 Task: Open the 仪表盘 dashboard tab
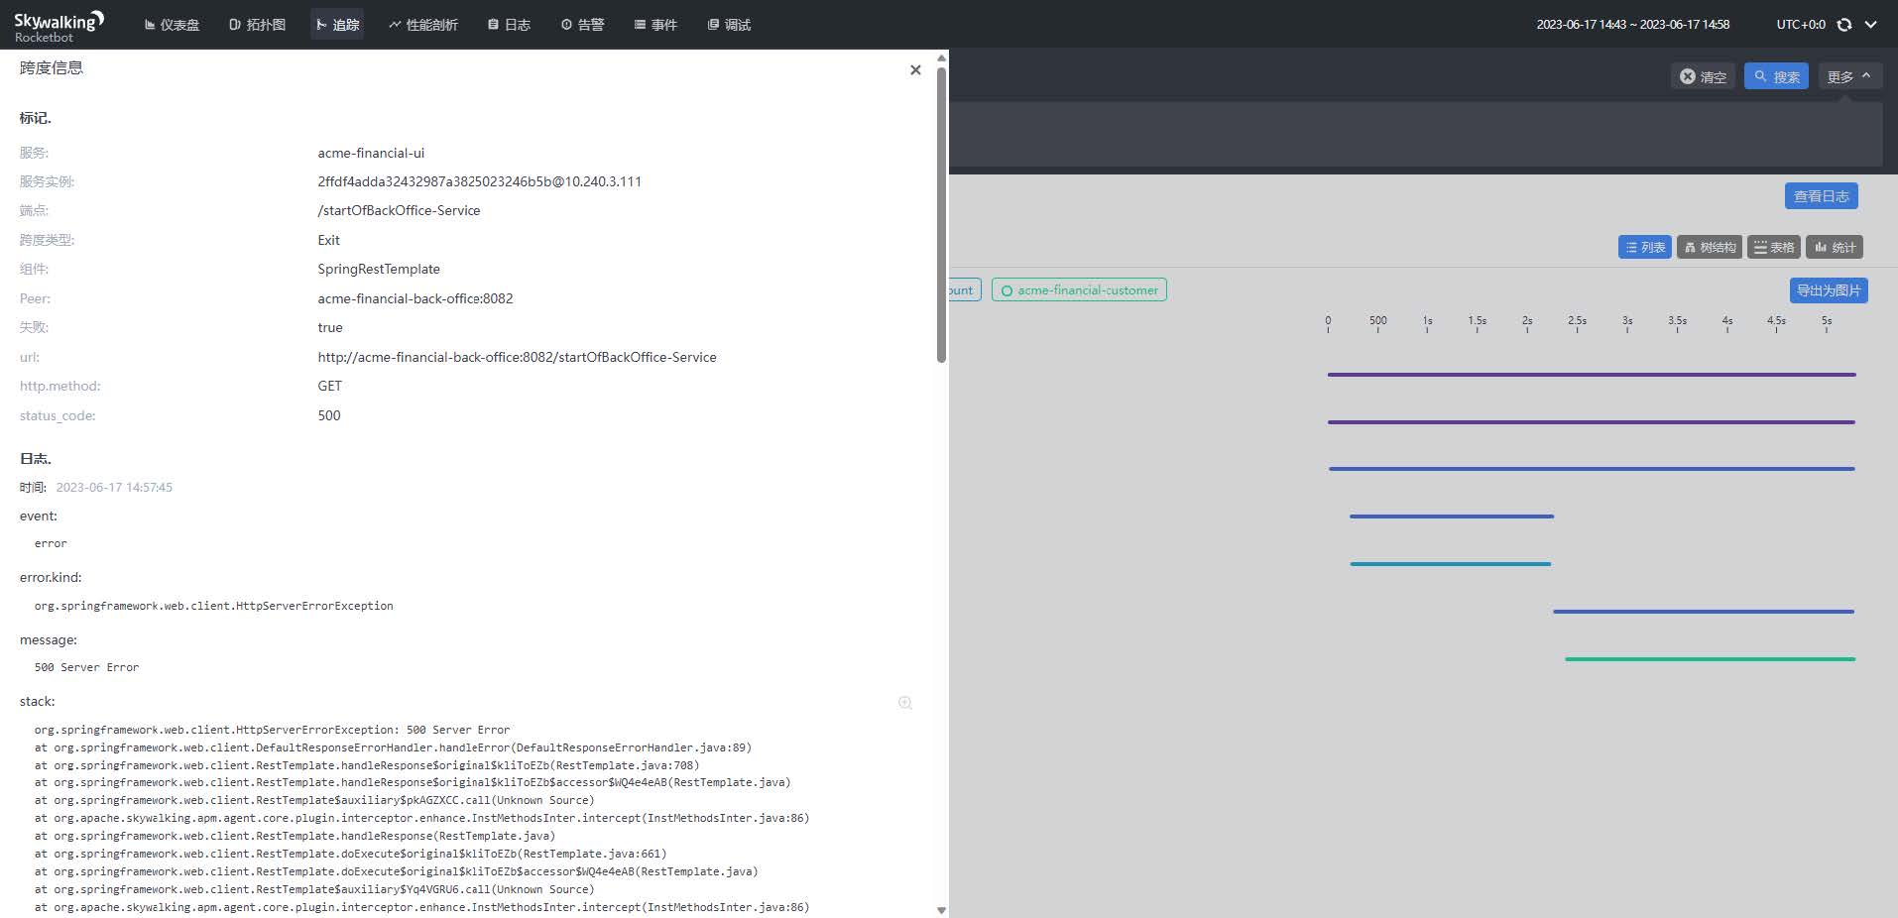(172, 25)
